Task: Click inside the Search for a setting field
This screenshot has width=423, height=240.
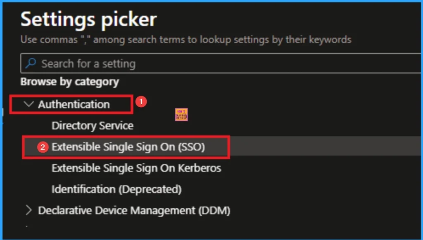Action: [x=124, y=64]
